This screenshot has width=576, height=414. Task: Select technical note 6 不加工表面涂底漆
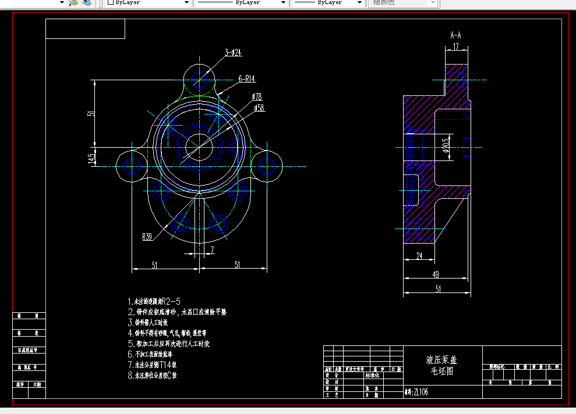pos(150,354)
